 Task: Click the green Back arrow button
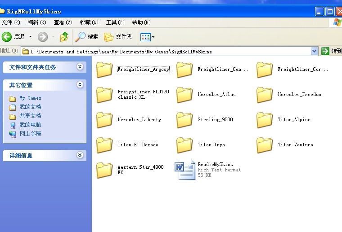pyautogui.click(x=7, y=37)
